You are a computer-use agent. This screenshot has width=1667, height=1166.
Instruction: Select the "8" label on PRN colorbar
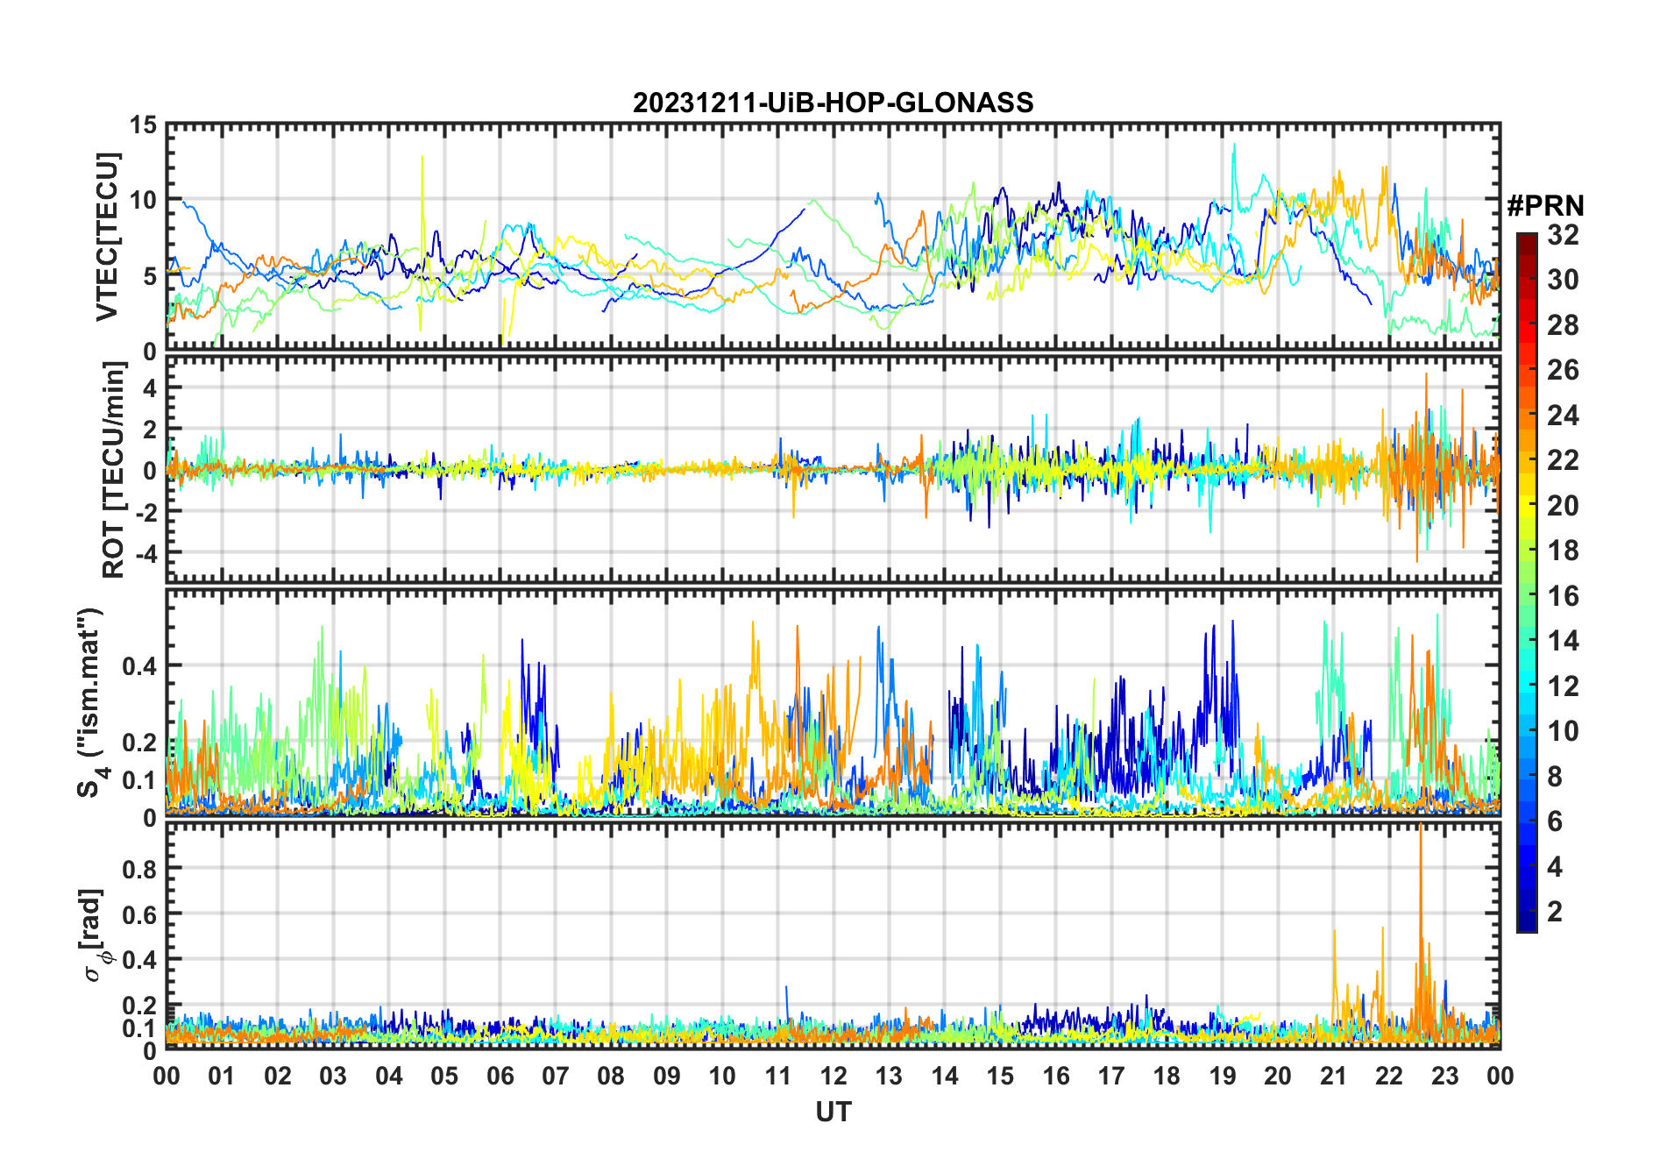tap(1555, 777)
